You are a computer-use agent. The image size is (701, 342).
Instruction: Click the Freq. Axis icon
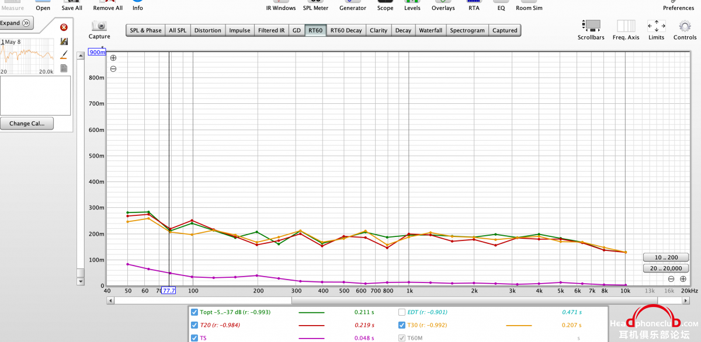626,26
